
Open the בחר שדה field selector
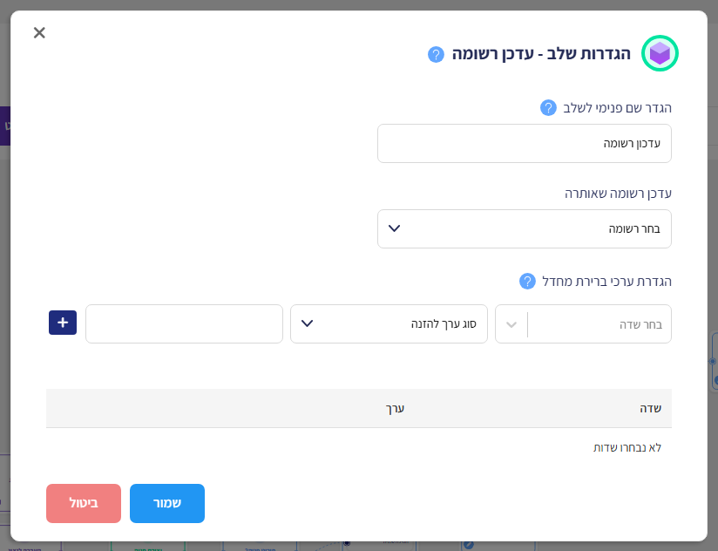coord(583,323)
